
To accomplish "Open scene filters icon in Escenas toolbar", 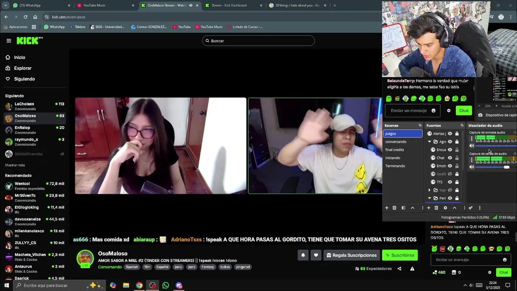I will (403, 208).
